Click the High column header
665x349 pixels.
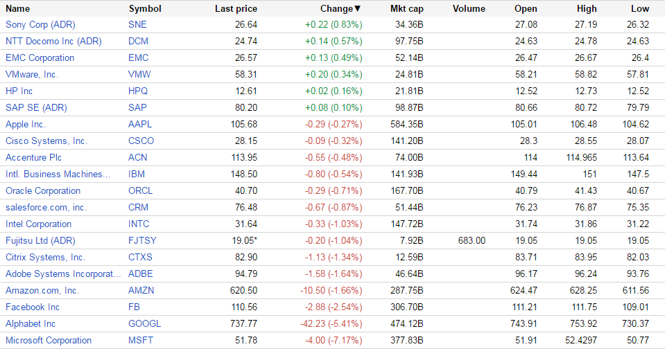pos(587,9)
